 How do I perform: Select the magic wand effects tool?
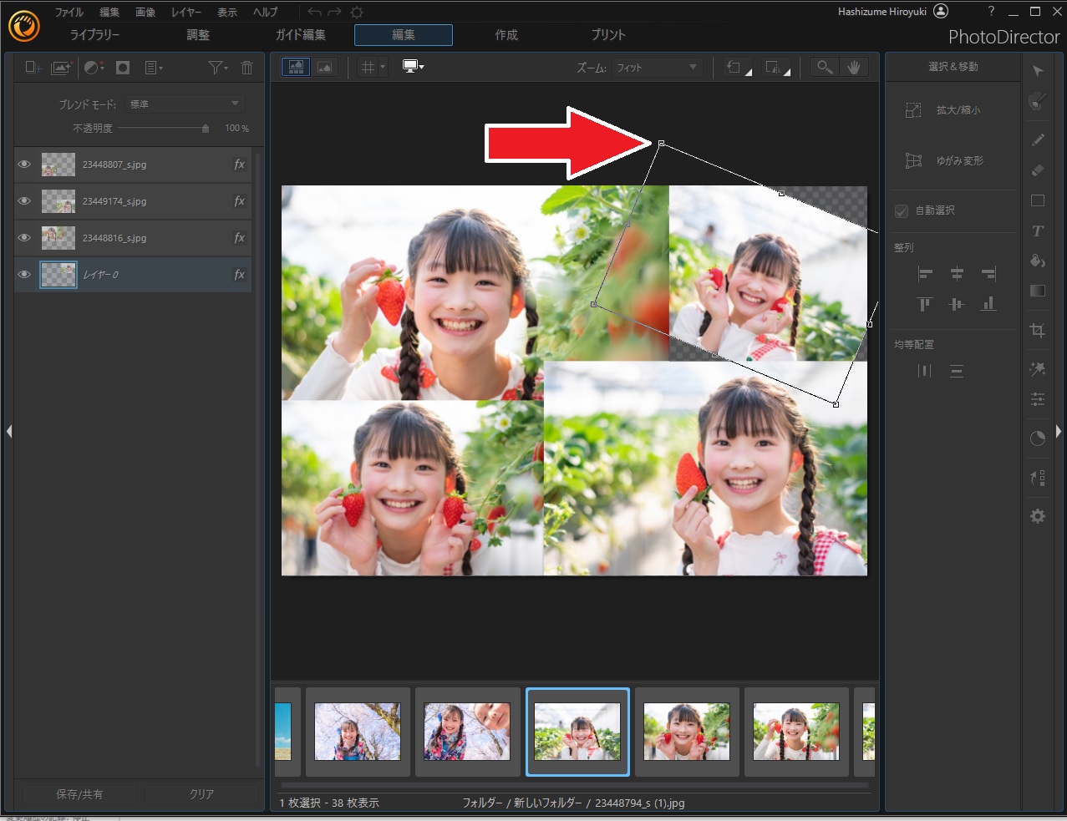(1038, 369)
